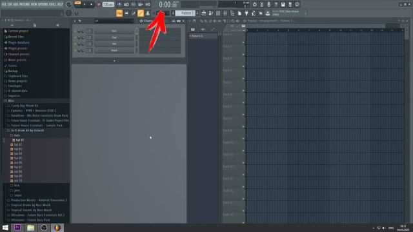Toggle the orange link icon
The image size is (413, 232).
point(141,13)
